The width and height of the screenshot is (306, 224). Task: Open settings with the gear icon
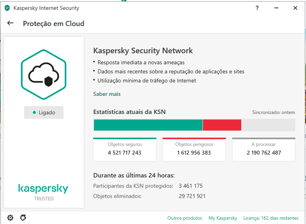coord(10,218)
